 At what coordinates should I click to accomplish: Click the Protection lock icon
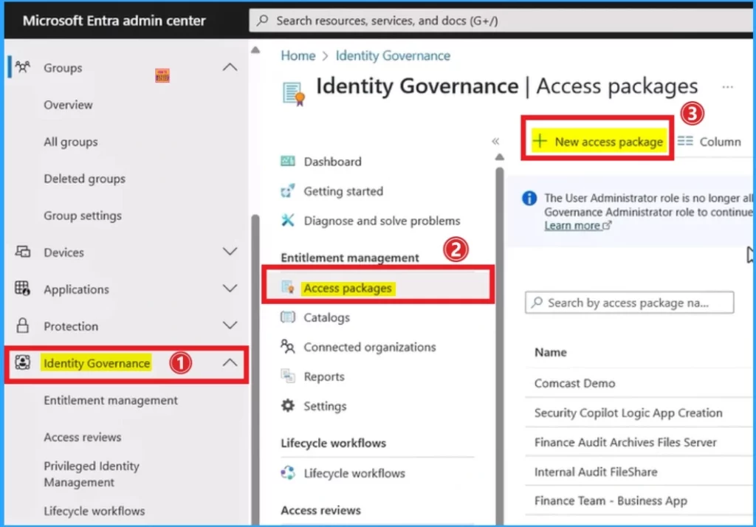tap(22, 325)
